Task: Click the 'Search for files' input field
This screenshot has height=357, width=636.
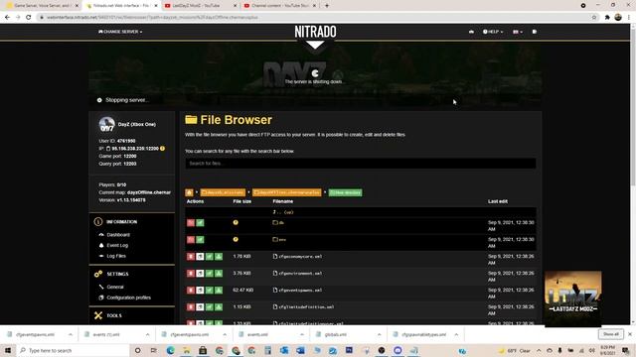Action: coord(361,164)
